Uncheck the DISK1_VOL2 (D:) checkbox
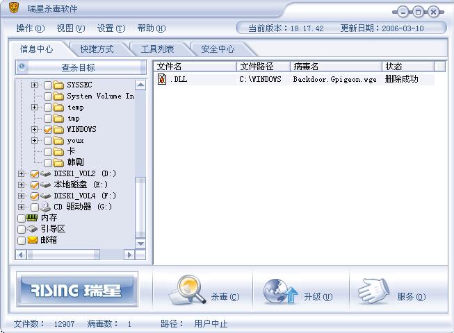Screen dimensions: 454x333 35,173
